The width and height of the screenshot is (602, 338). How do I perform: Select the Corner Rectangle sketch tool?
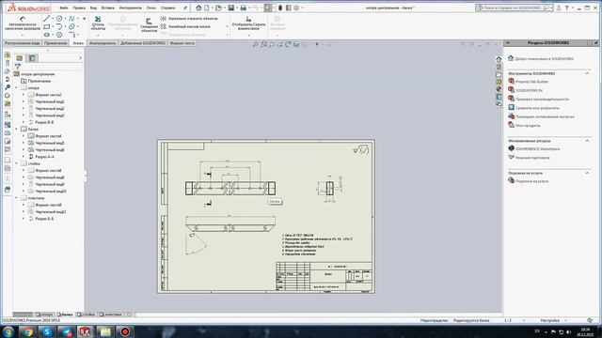pyautogui.click(x=47, y=27)
